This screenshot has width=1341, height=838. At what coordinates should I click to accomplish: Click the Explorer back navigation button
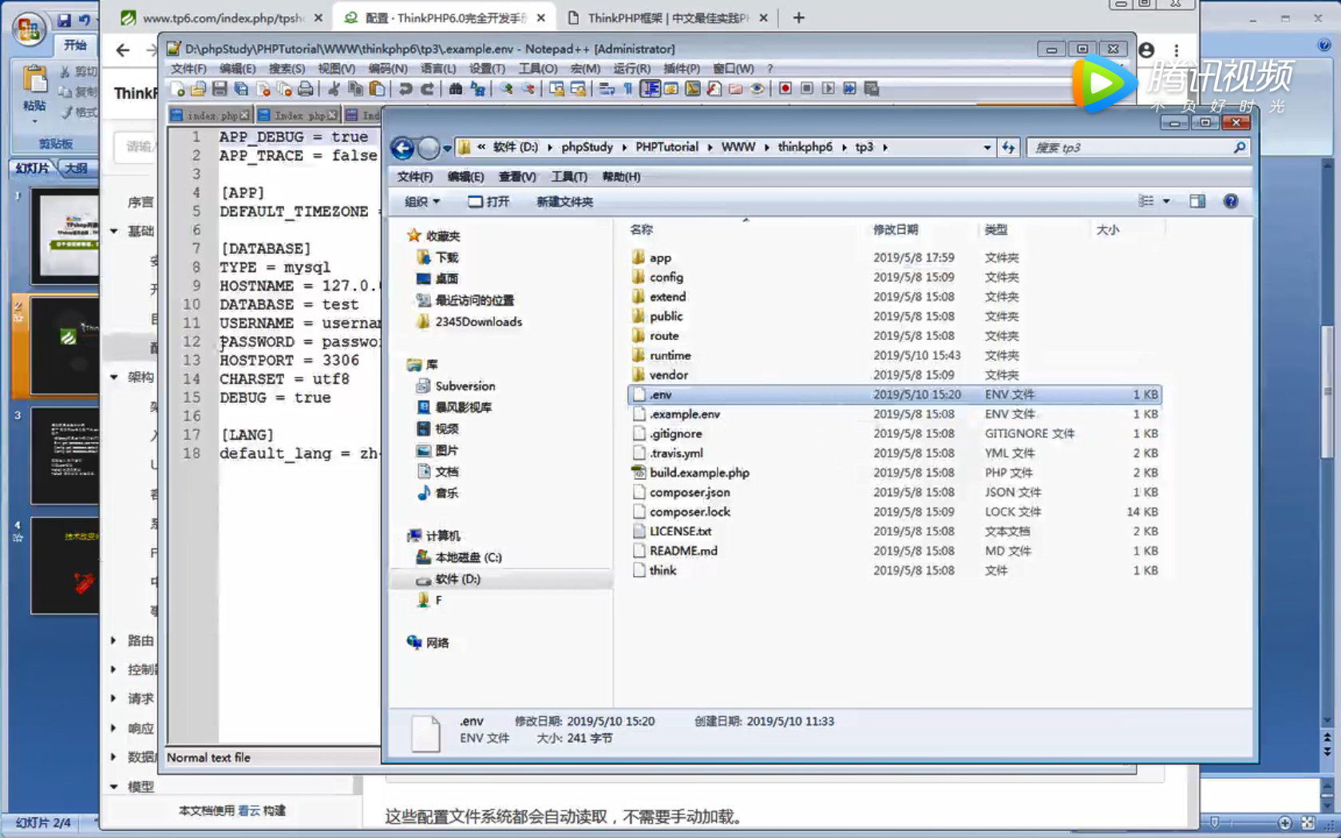(403, 148)
